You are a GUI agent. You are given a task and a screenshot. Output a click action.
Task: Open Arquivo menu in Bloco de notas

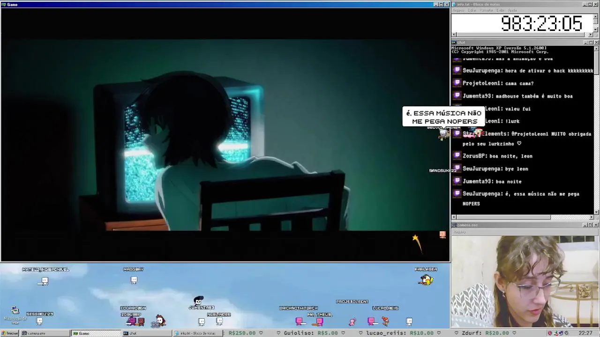[458, 10]
